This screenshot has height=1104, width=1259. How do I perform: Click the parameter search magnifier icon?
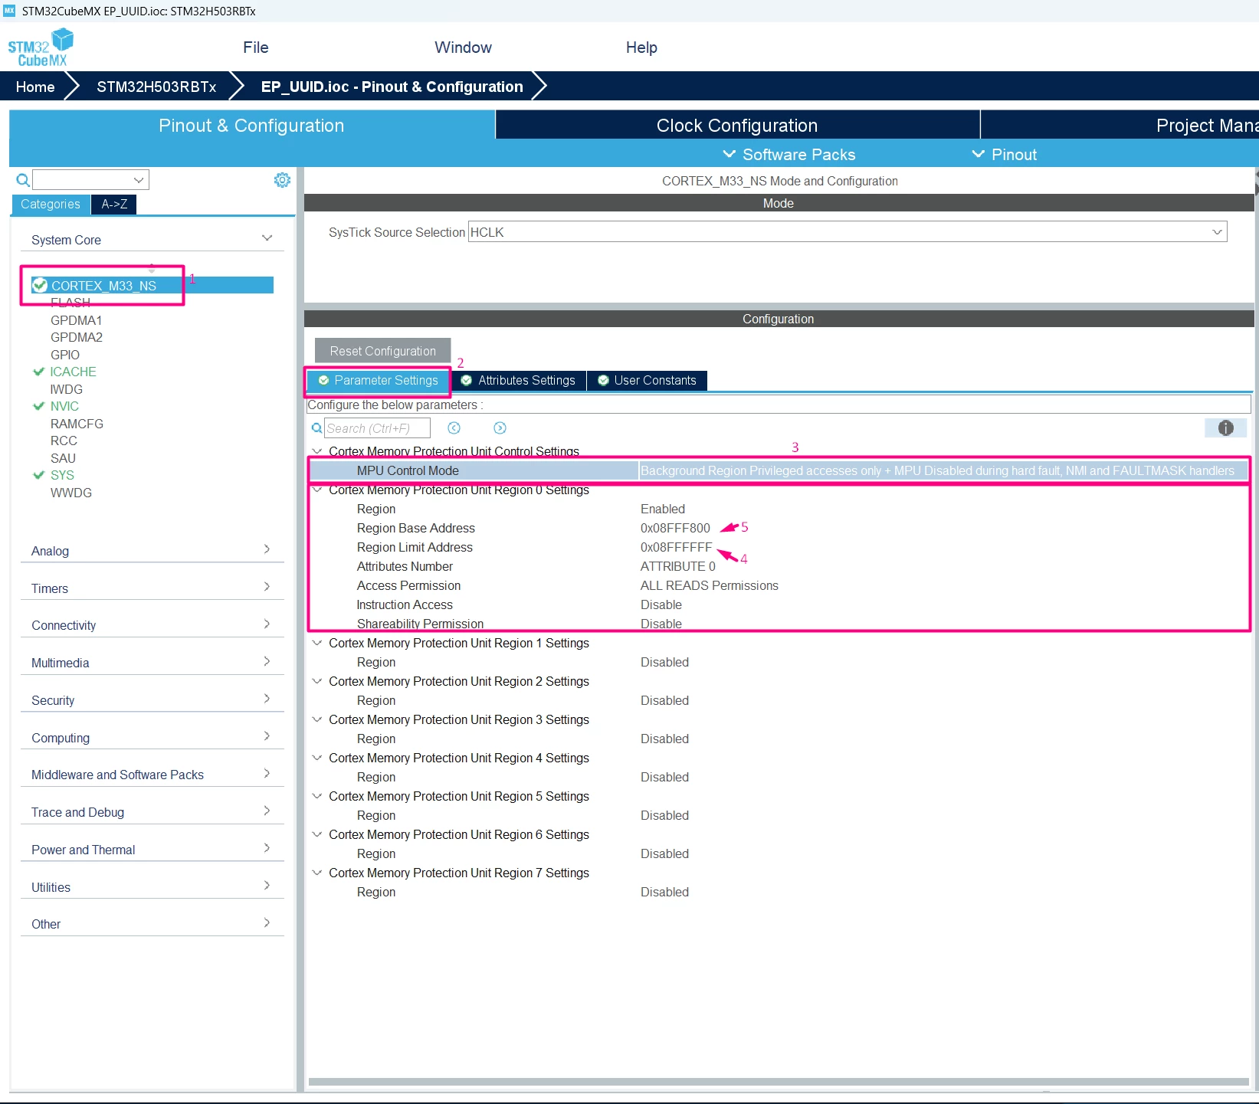coord(316,428)
